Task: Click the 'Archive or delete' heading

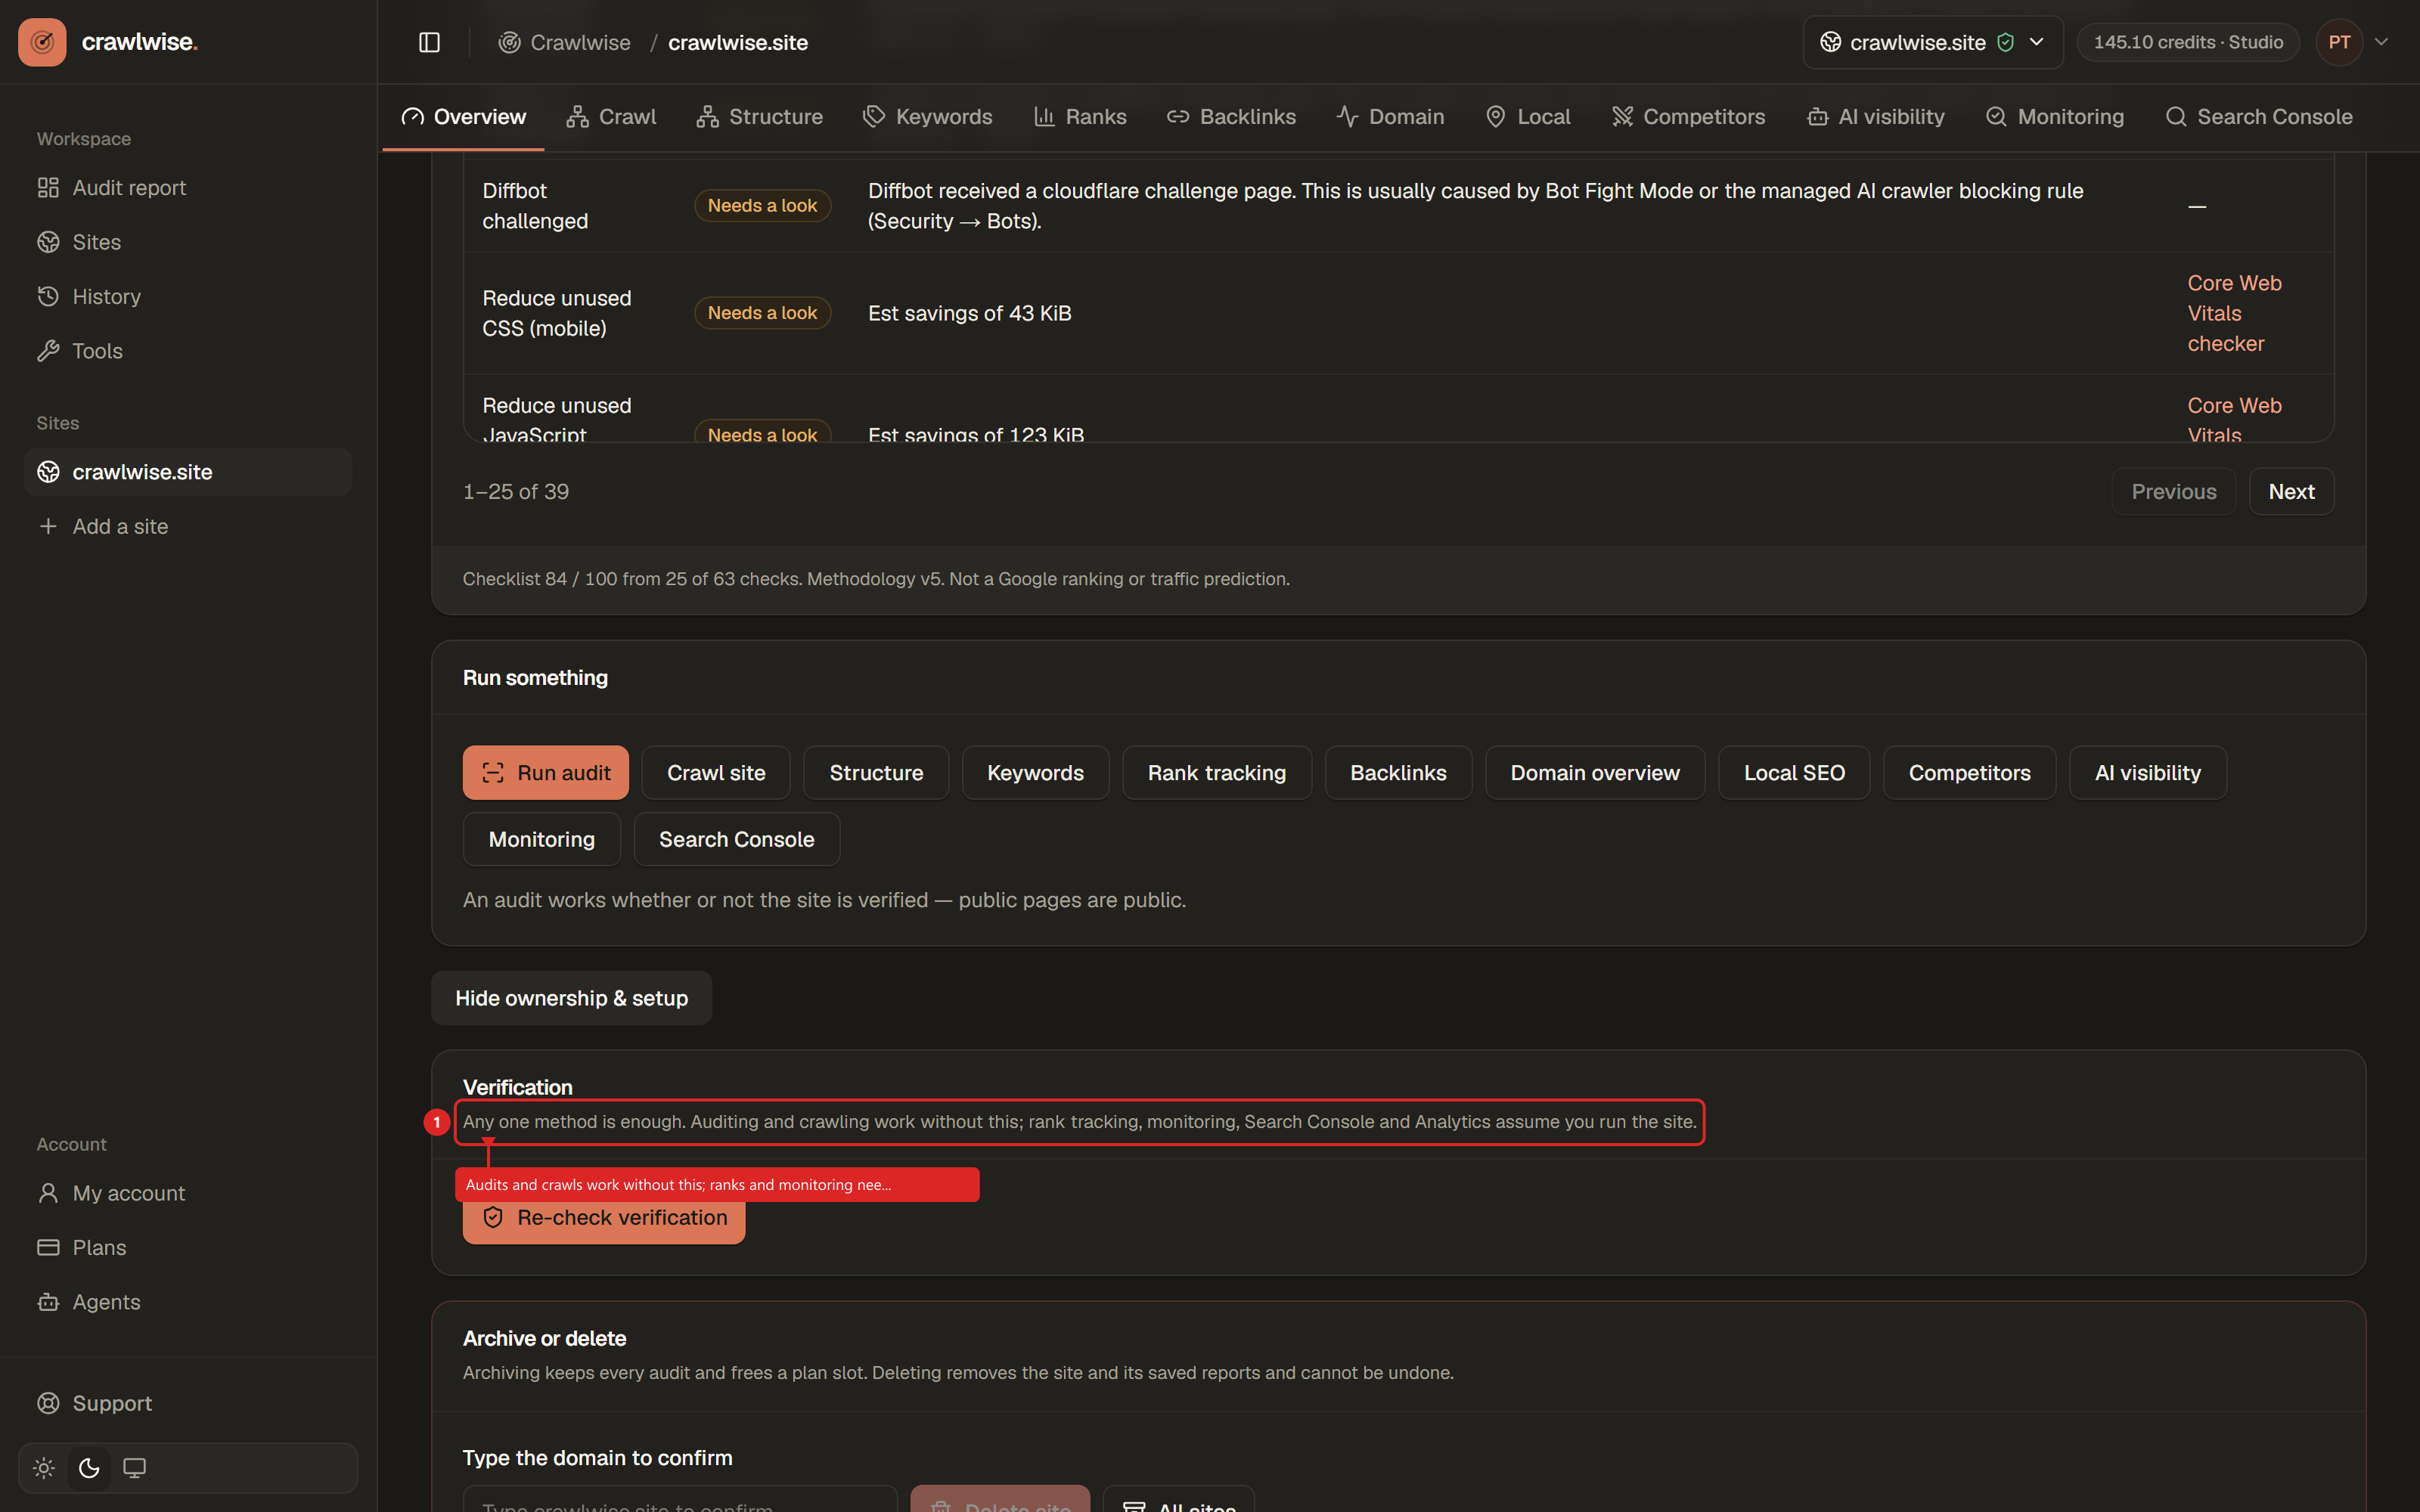Action: pos(545,1338)
